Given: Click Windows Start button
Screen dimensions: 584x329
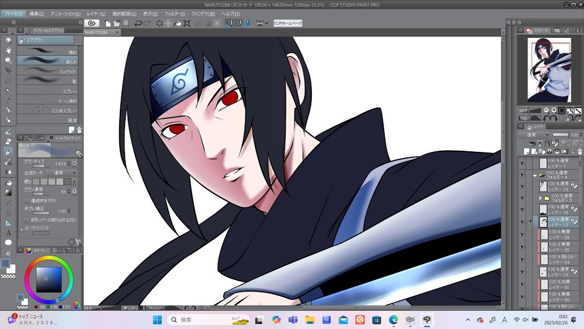Looking at the screenshot, I should [x=158, y=320].
